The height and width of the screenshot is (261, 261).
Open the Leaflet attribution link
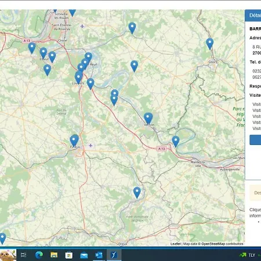click(175, 244)
